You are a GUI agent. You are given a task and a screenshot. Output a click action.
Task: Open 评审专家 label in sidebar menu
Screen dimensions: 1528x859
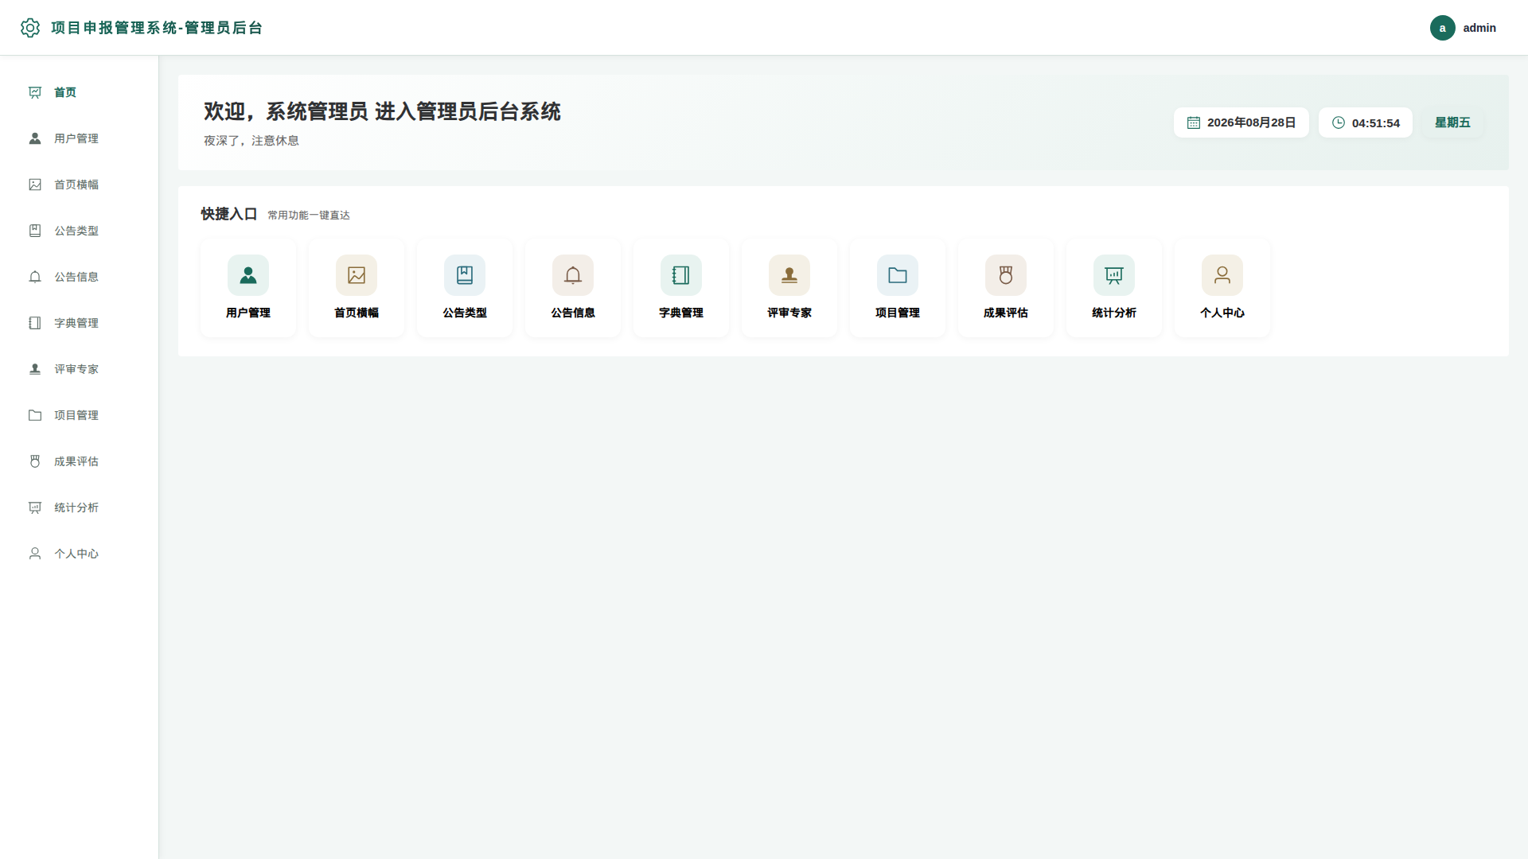[x=76, y=369]
